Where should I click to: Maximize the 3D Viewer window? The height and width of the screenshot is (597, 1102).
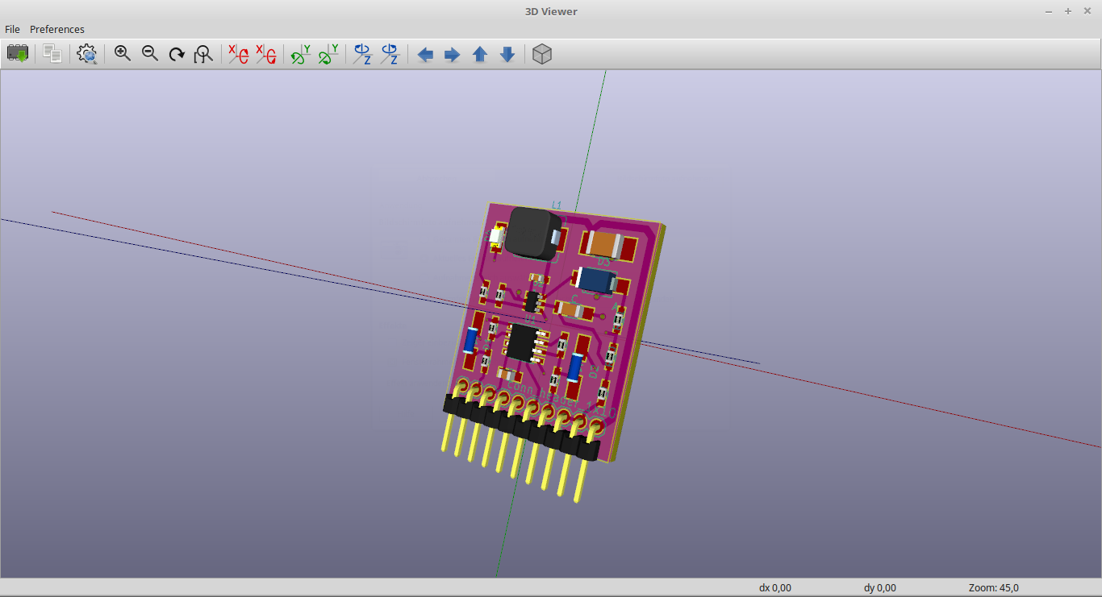1067,11
